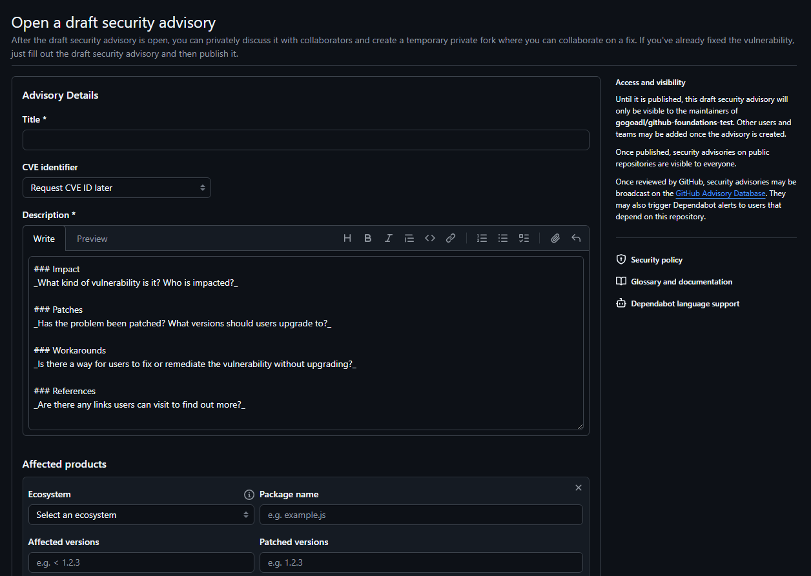Attach files with the paperclip icon
The image size is (811, 576).
click(555, 238)
